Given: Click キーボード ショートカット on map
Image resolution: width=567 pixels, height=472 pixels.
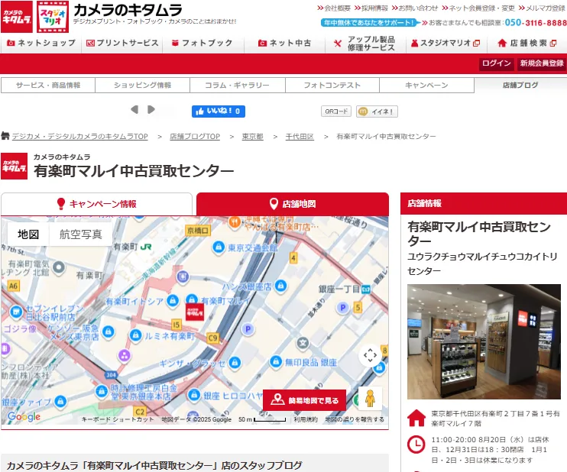Looking at the screenshot, I should 118,419.
